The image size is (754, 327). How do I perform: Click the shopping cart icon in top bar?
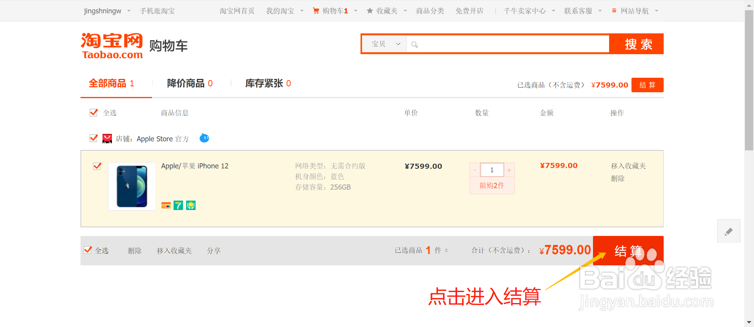click(316, 11)
